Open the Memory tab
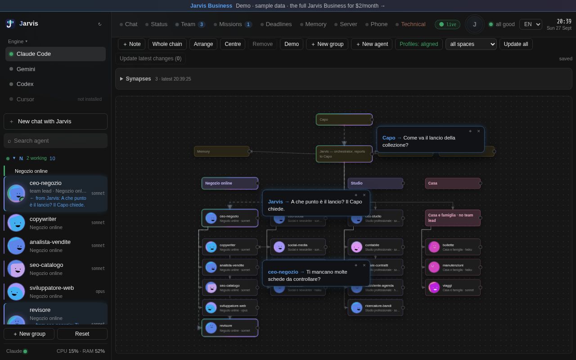576x360 pixels. click(313, 24)
